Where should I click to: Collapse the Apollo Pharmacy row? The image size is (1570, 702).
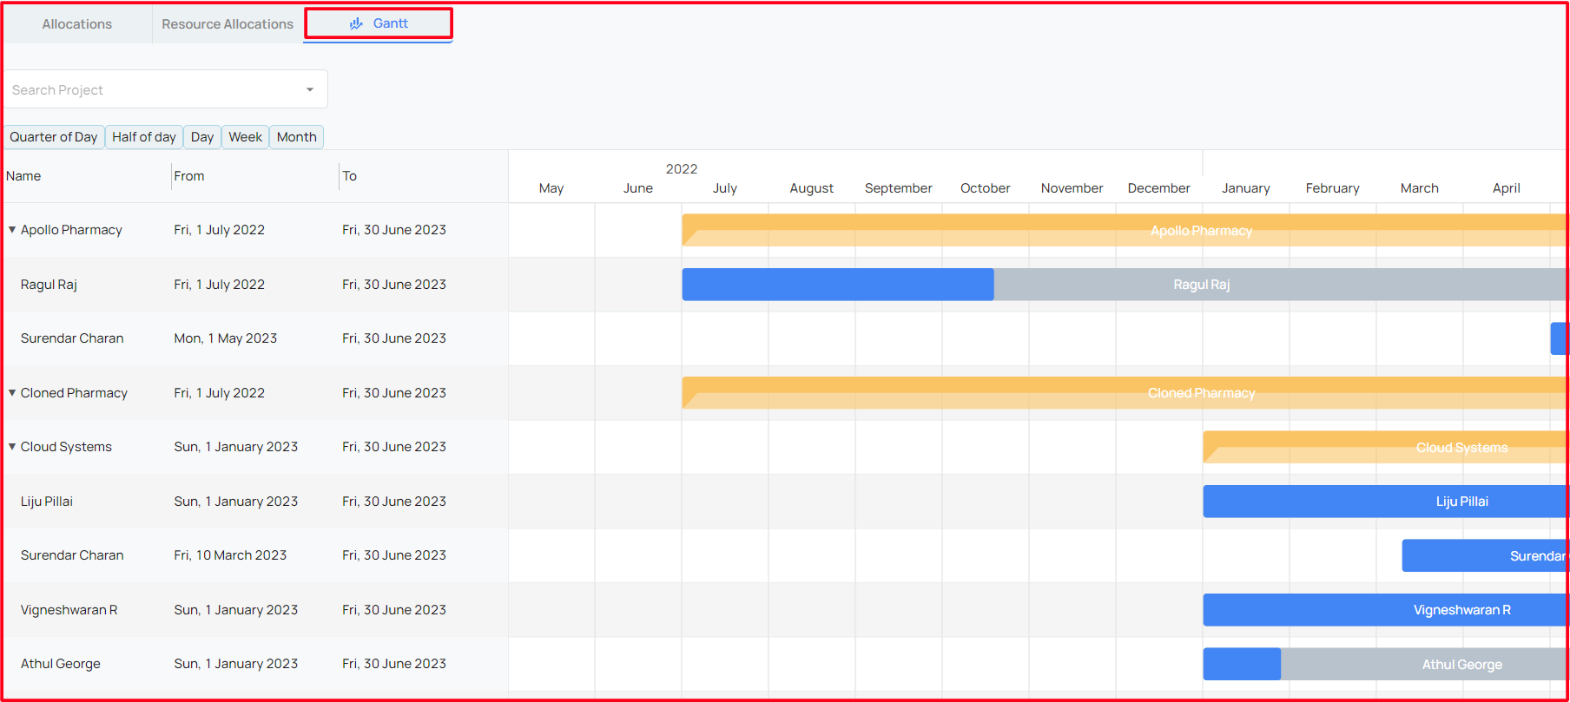pyautogui.click(x=12, y=230)
